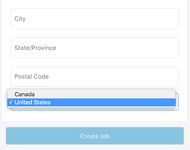Click the empty right side of the City field
Screen dimensions: 190x150
click(133, 18)
